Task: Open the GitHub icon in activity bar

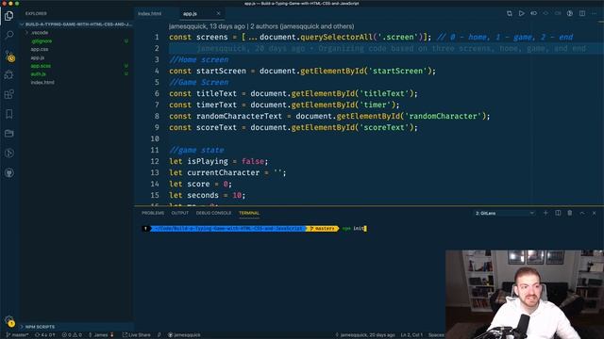Action: click(8, 172)
